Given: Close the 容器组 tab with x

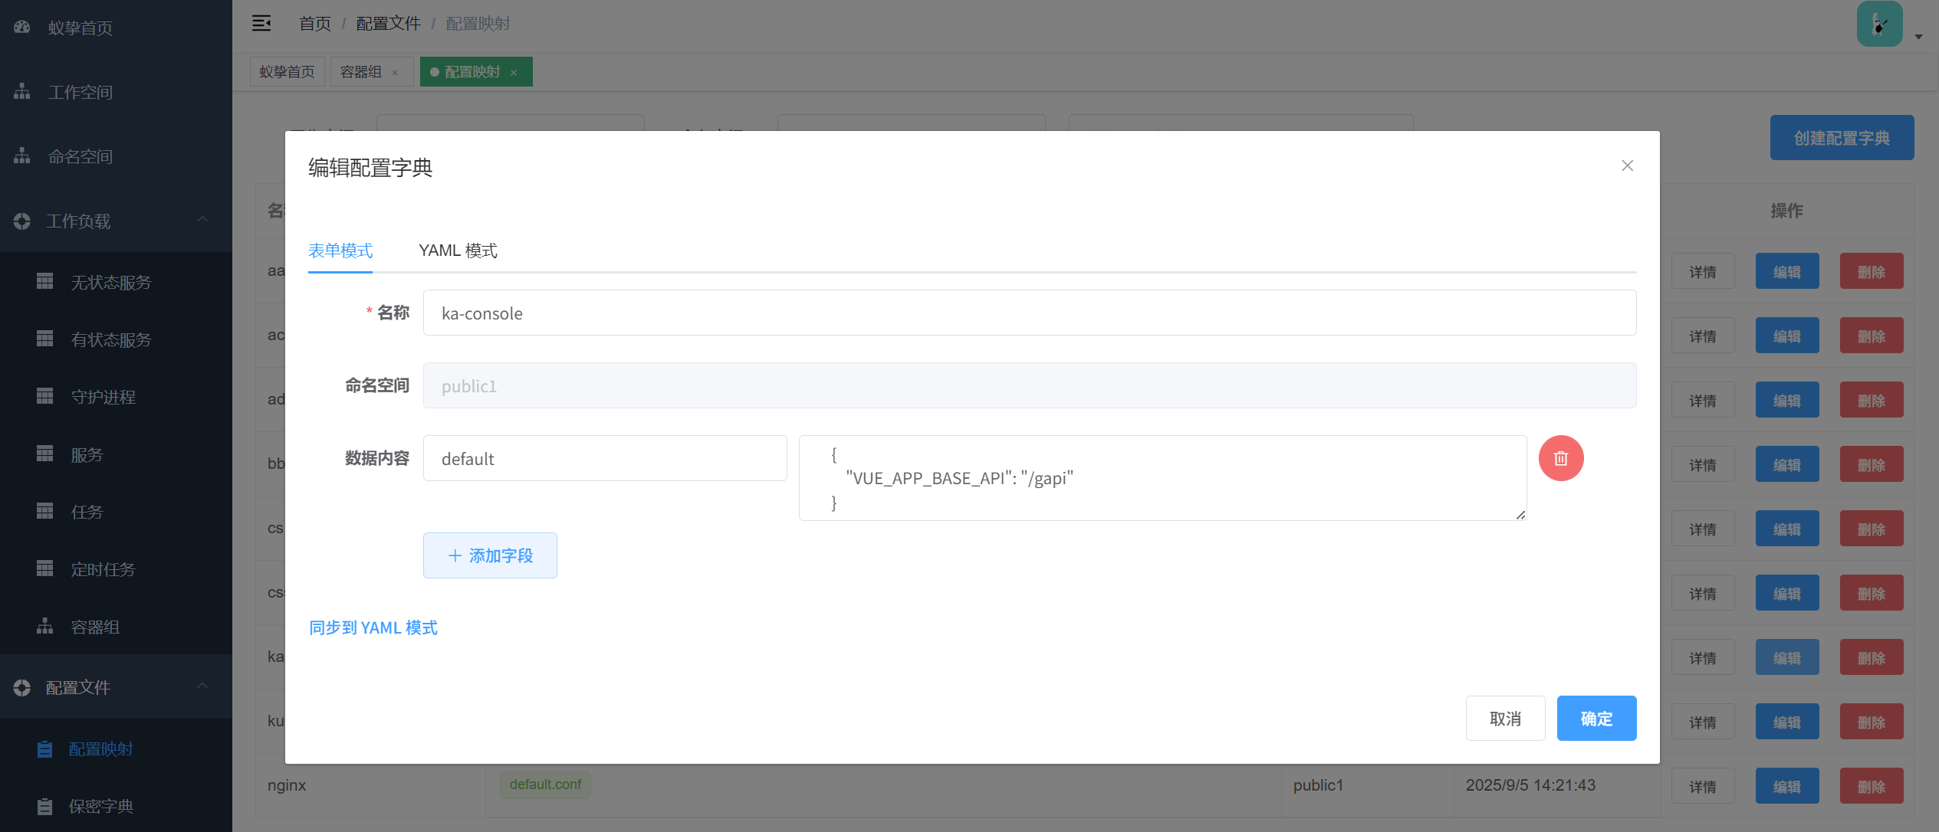Looking at the screenshot, I should [x=395, y=73].
